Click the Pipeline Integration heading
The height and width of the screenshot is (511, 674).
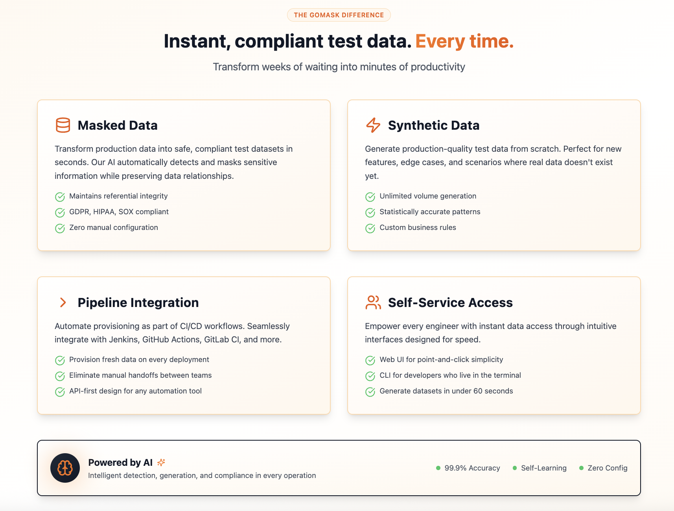tap(138, 302)
